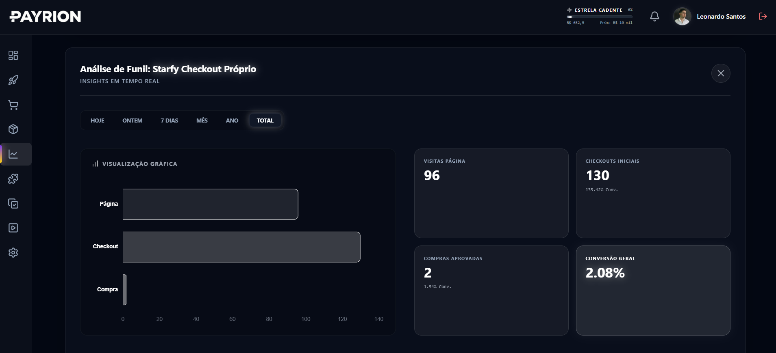Click the ESTRELA CADENTE progress bar

click(x=600, y=16)
